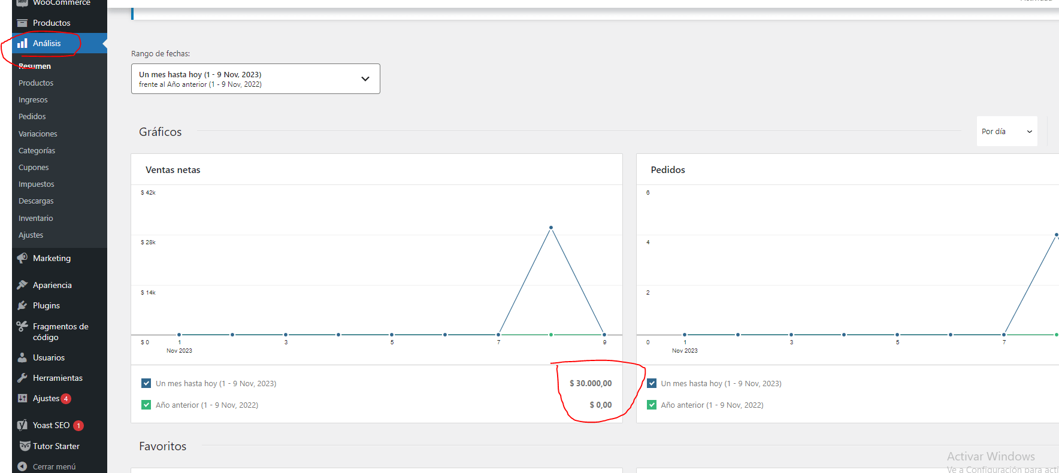This screenshot has height=473, width=1059.
Task: Click the peak data point on Ventas netas line
Action: point(551,228)
